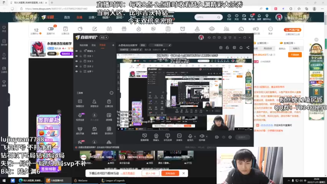
Task: Mute the 扬声器 speaker icon
Action: (202, 136)
